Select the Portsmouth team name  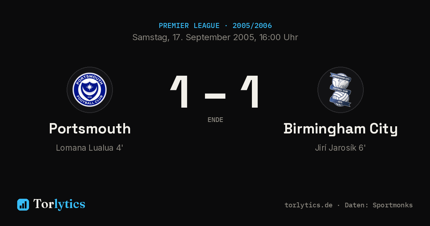[x=90, y=129]
